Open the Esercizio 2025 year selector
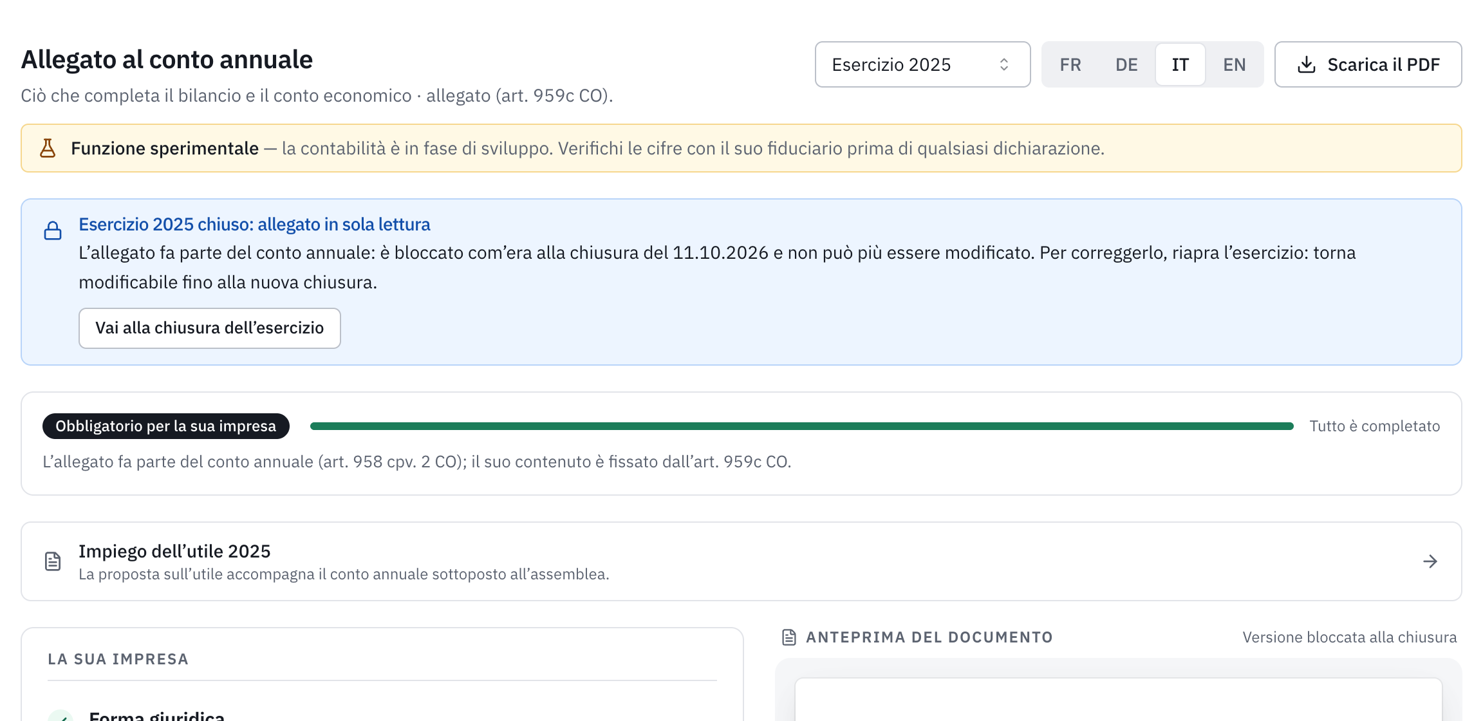 point(922,64)
